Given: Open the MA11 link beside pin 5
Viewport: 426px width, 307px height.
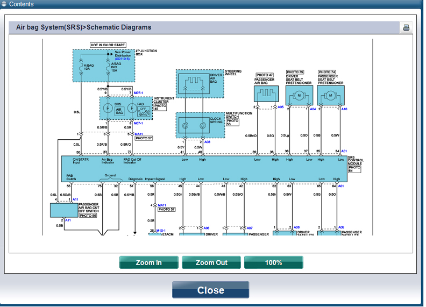Looking at the screenshot, I should click(139, 134).
